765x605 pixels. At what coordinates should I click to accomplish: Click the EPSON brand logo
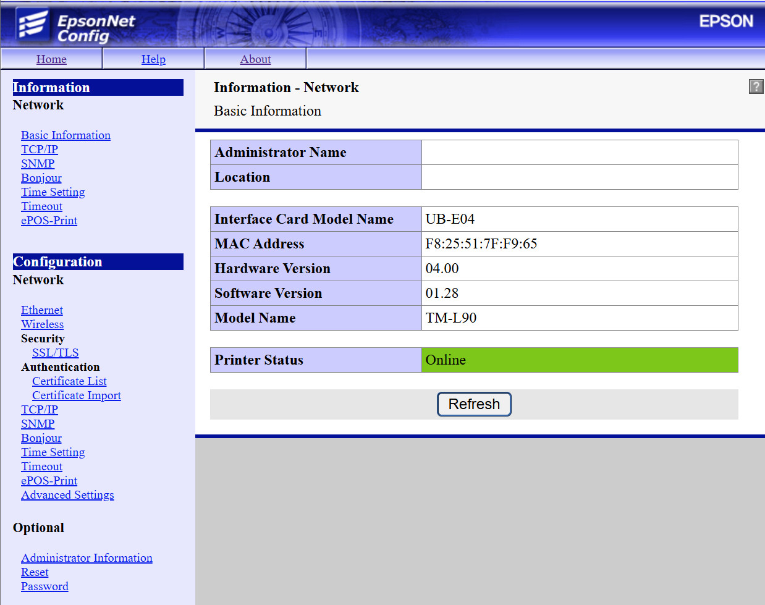(x=726, y=21)
